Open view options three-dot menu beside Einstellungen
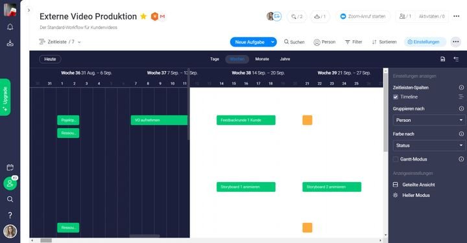The width and height of the screenshot is (467, 243). pyautogui.click(x=456, y=42)
